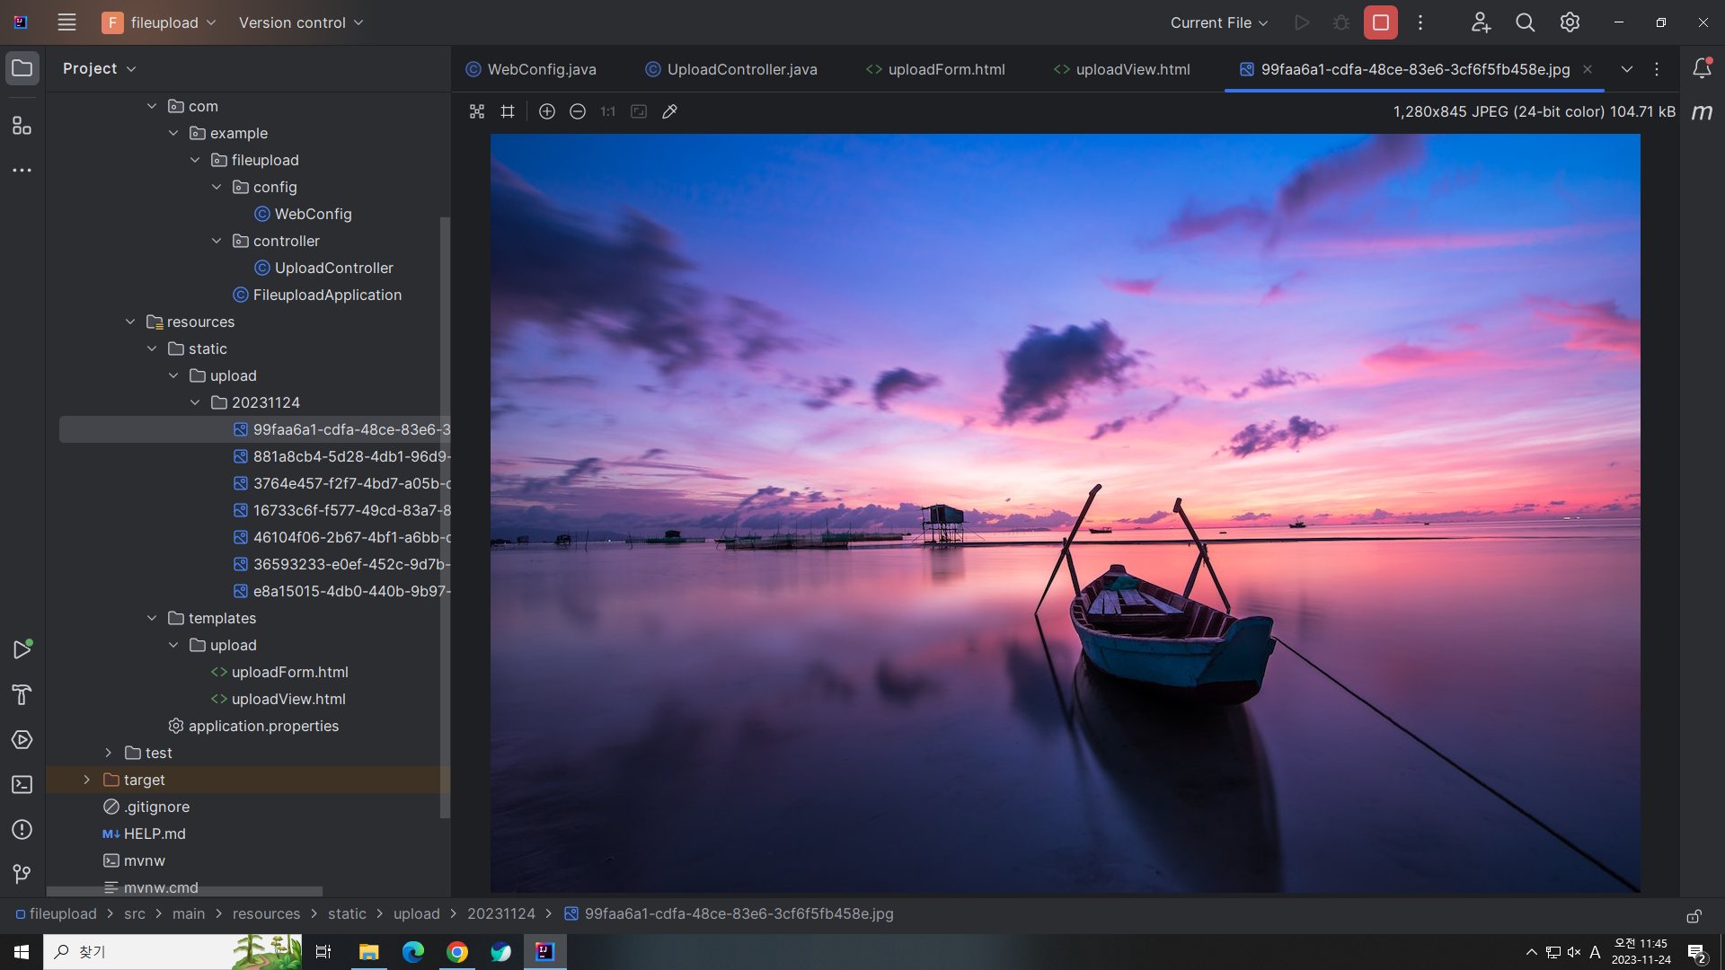Toggle the chessboard transparency icon
The height and width of the screenshot is (970, 1725).
(x=477, y=111)
